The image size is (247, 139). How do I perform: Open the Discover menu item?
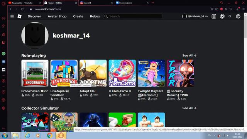click(x=34, y=16)
